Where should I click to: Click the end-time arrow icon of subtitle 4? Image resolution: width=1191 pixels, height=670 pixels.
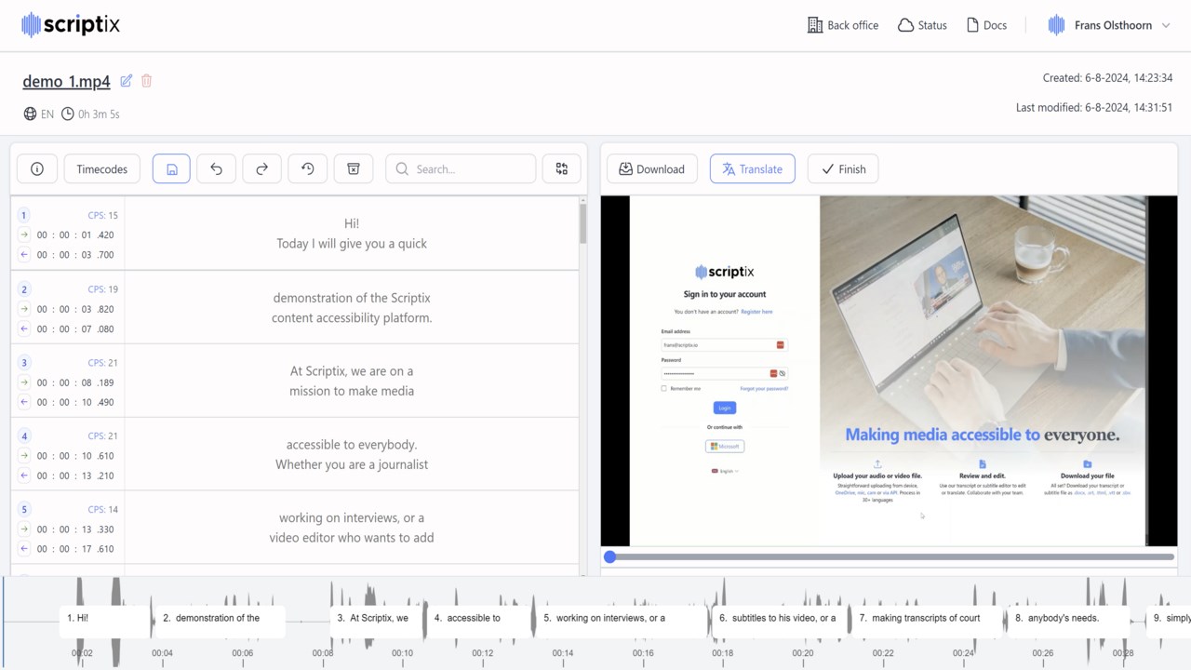[24, 476]
